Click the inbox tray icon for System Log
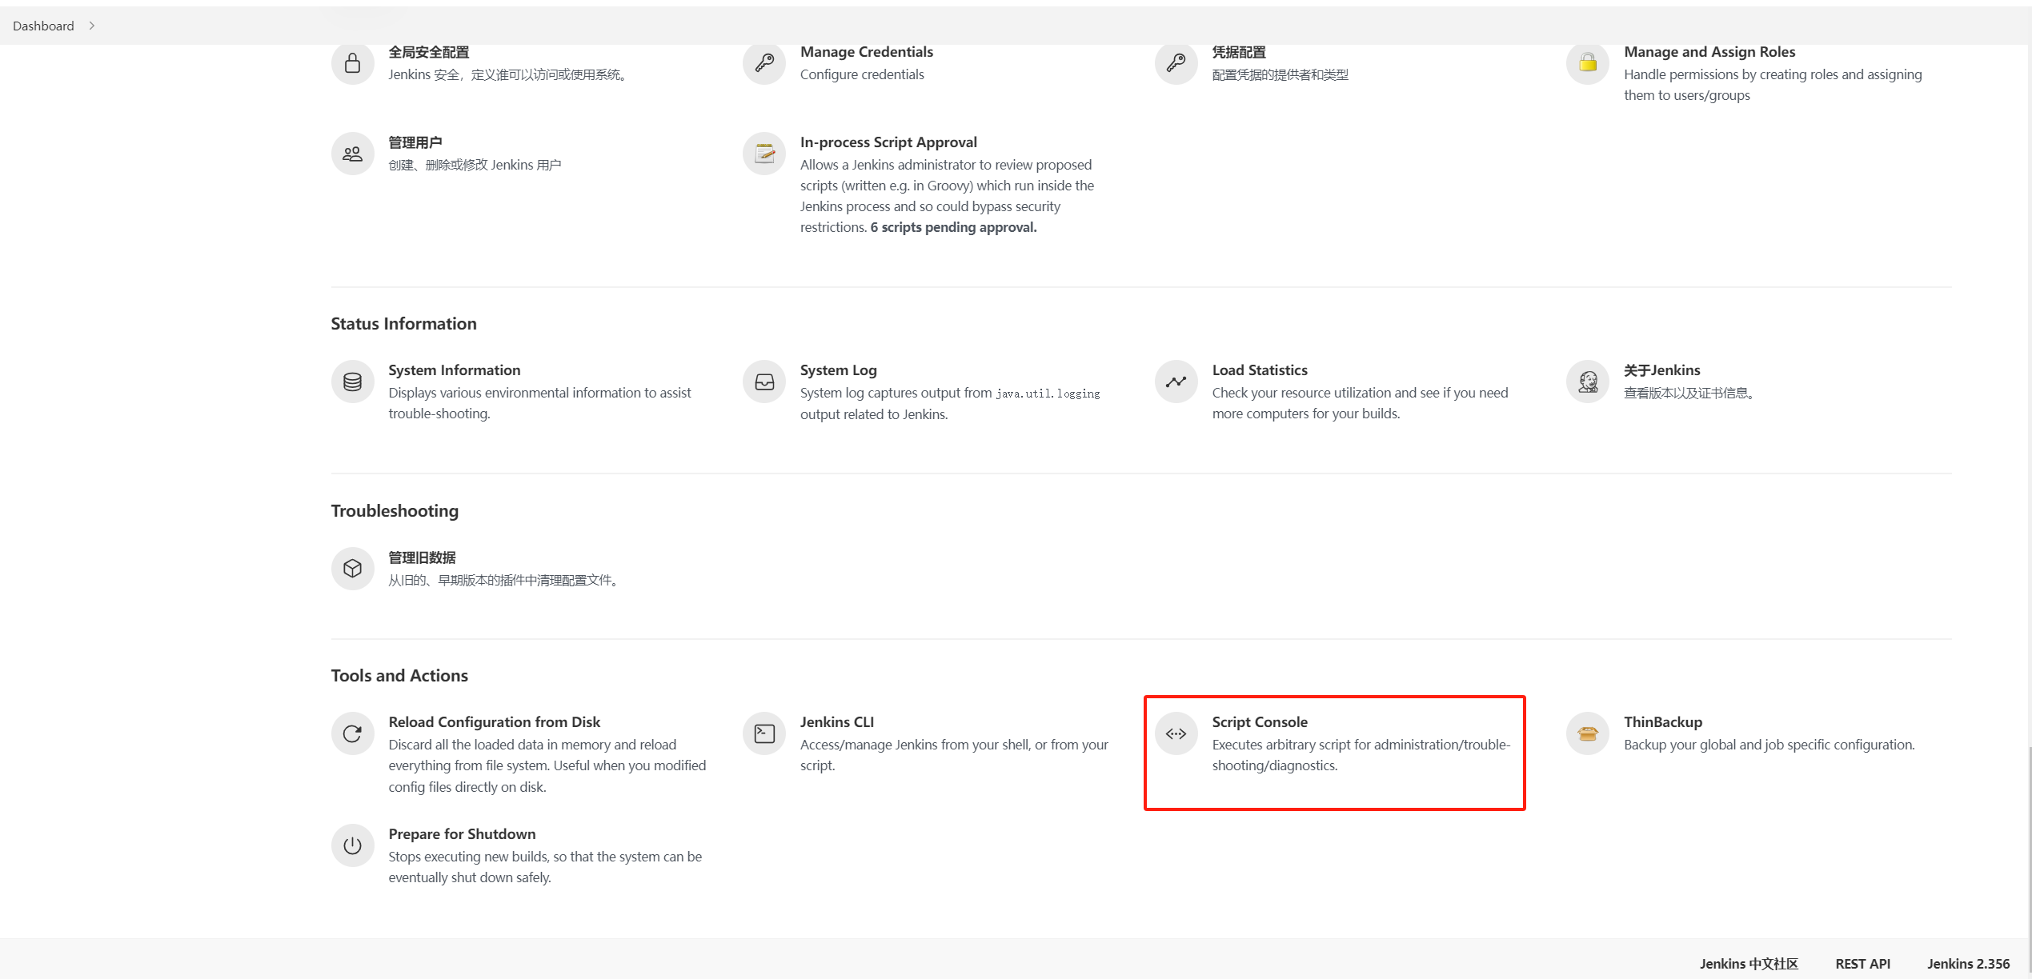This screenshot has width=2032, height=979. [764, 382]
